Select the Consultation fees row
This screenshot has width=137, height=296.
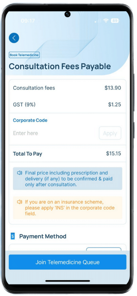point(67,88)
